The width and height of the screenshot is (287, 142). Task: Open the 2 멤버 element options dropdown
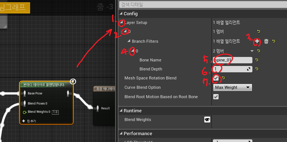pyautogui.click(x=252, y=51)
